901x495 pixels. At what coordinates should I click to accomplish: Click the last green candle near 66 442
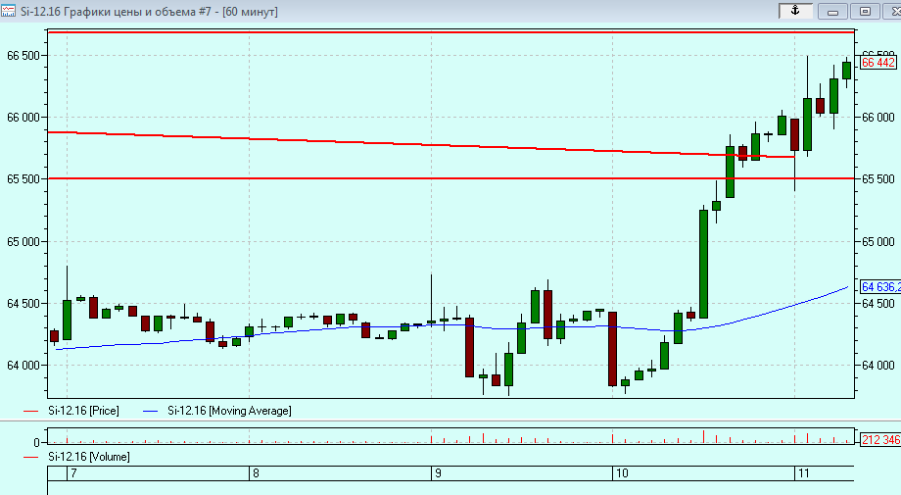click(846, 71)
